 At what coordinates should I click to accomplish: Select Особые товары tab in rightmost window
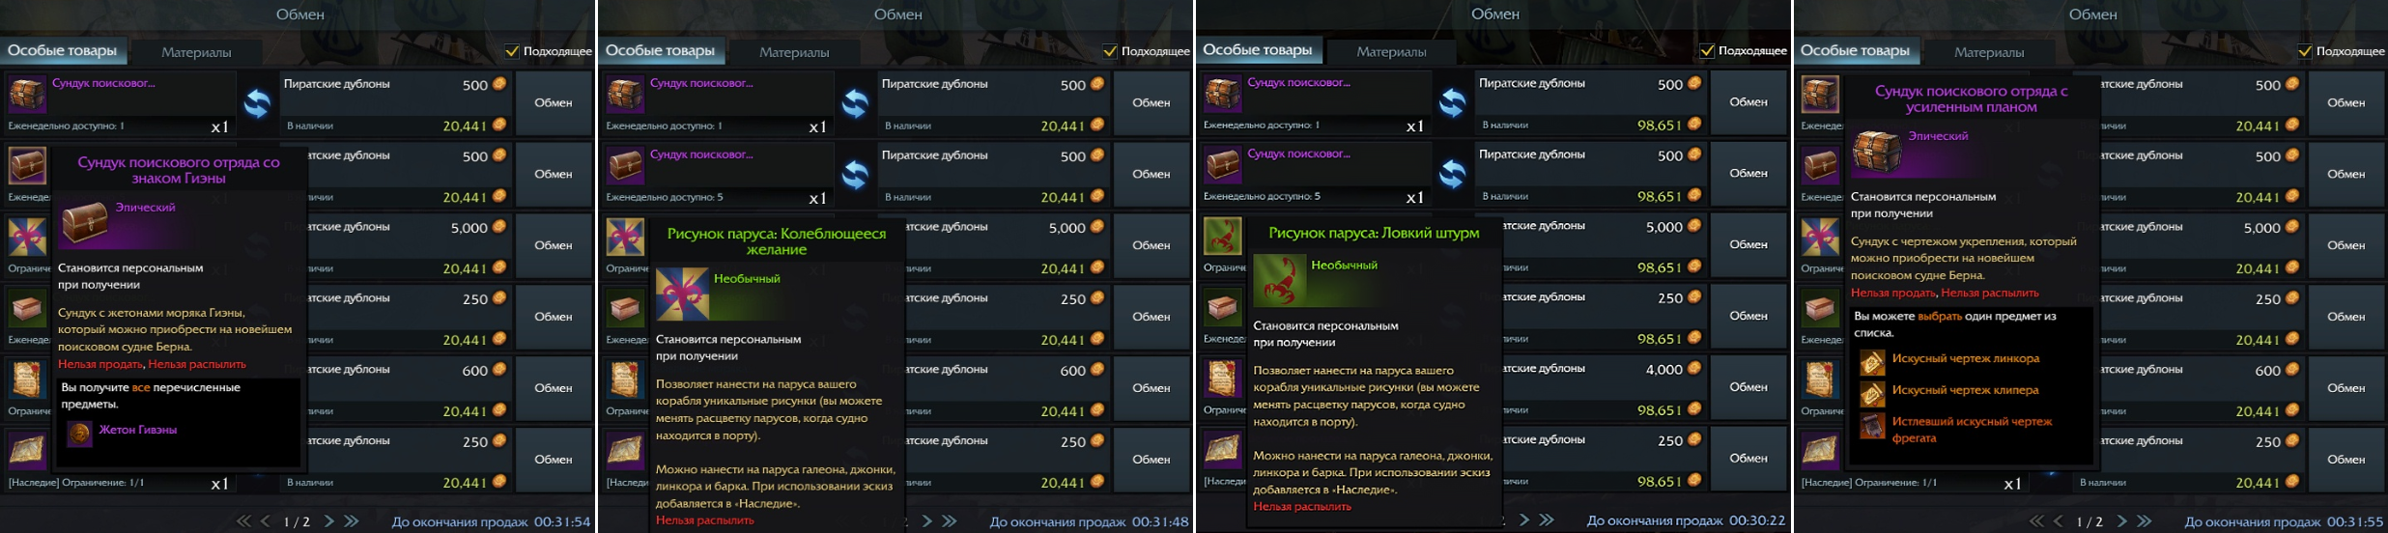(1856, 51)
